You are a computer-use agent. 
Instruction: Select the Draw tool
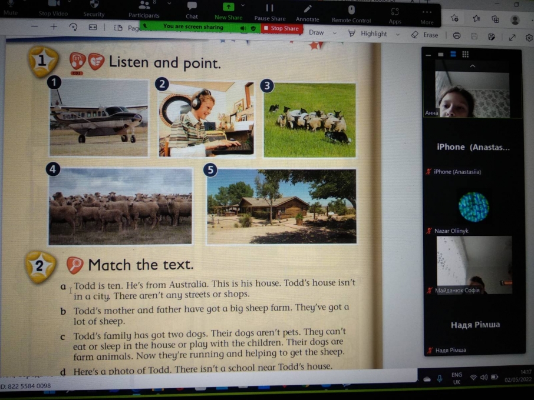[316, 32]
